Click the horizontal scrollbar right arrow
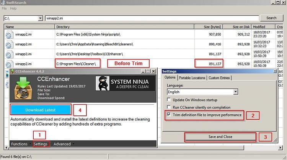Image resolution: width=287 pixels, height=160 pixels. pos(280,147)
